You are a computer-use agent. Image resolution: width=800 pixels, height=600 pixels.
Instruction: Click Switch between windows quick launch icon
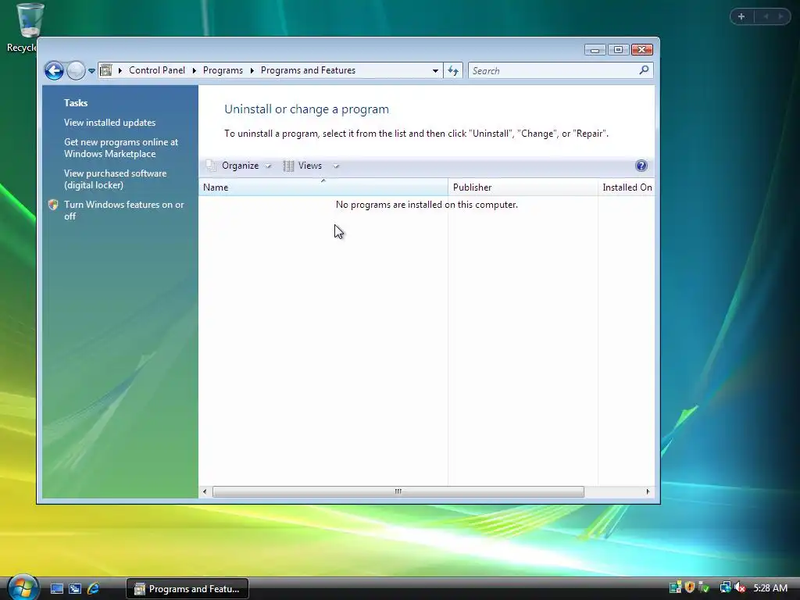click(x=75, y=589)
